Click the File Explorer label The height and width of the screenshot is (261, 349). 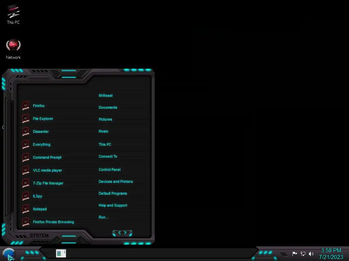pyautogui.click(x=43, y=119)
